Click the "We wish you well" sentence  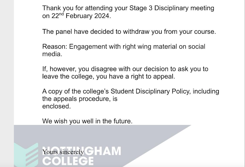coord(87,121)
